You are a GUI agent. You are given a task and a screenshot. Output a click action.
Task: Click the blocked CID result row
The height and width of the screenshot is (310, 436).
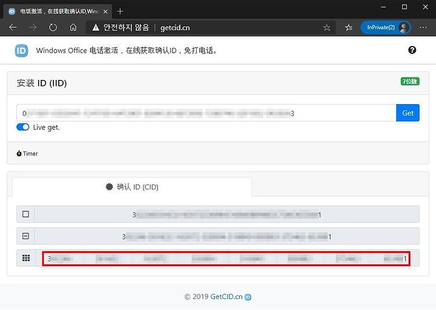pyautogui.click(x=226, y=259)
